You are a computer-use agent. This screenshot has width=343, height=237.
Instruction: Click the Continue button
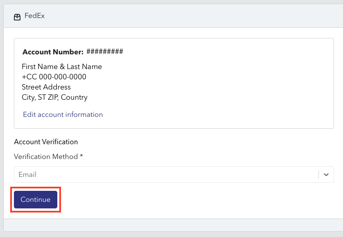click(x=36, y=199)
